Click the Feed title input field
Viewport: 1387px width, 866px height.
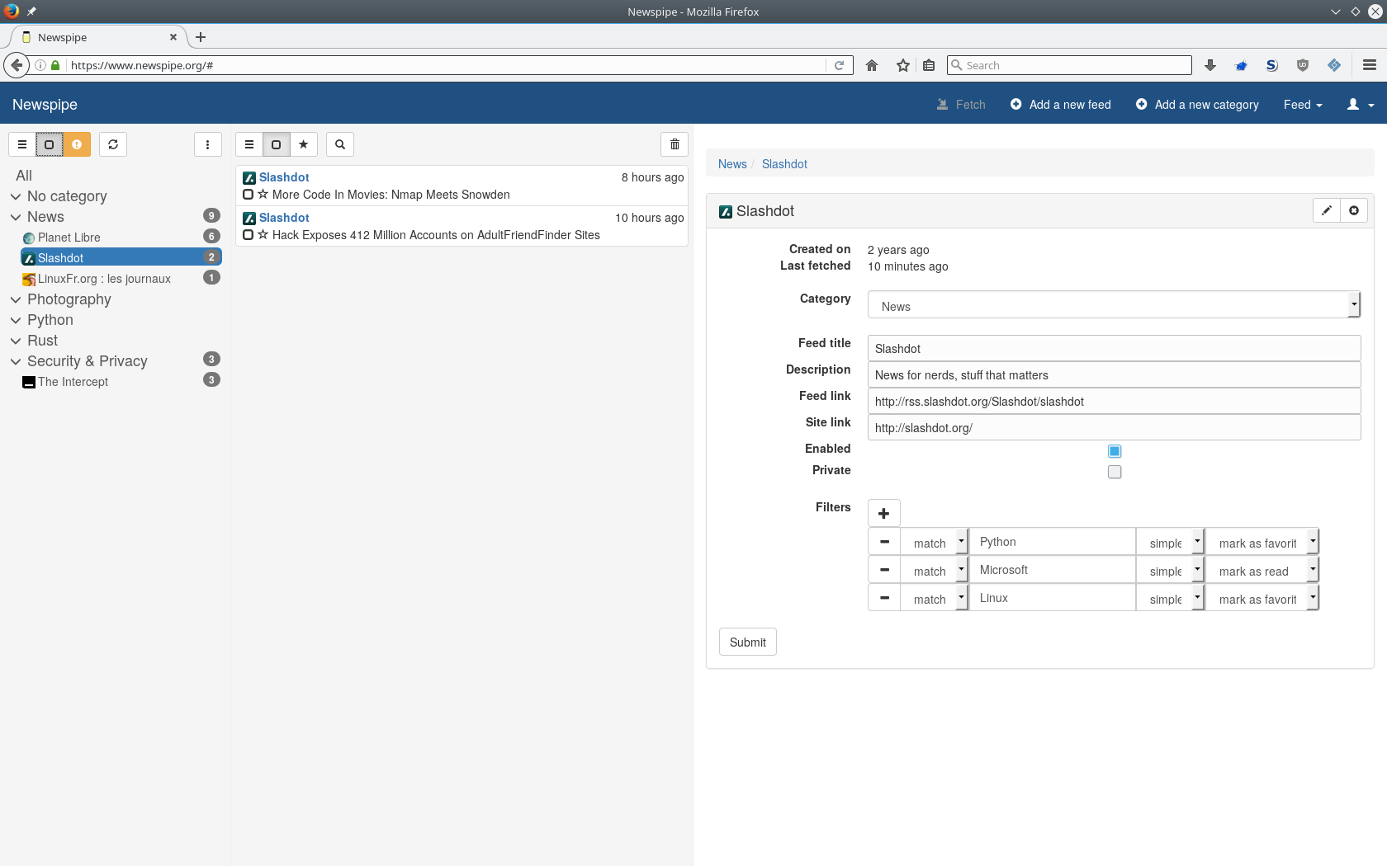pyautogui.click(x=1114, y=348)
